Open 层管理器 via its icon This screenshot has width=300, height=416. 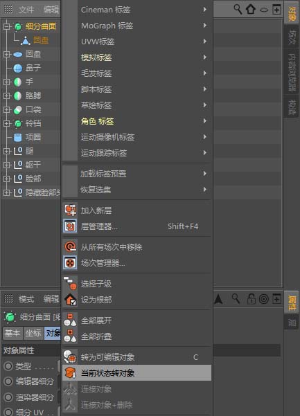coord(70,226)
